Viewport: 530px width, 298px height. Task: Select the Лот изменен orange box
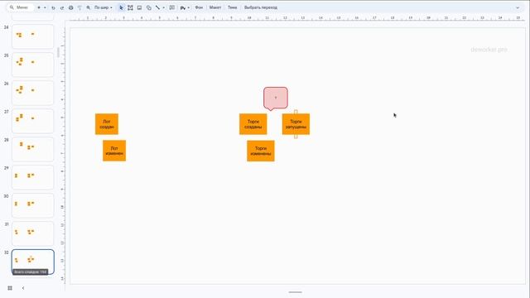pyautogui.click(x=114, y=151)
